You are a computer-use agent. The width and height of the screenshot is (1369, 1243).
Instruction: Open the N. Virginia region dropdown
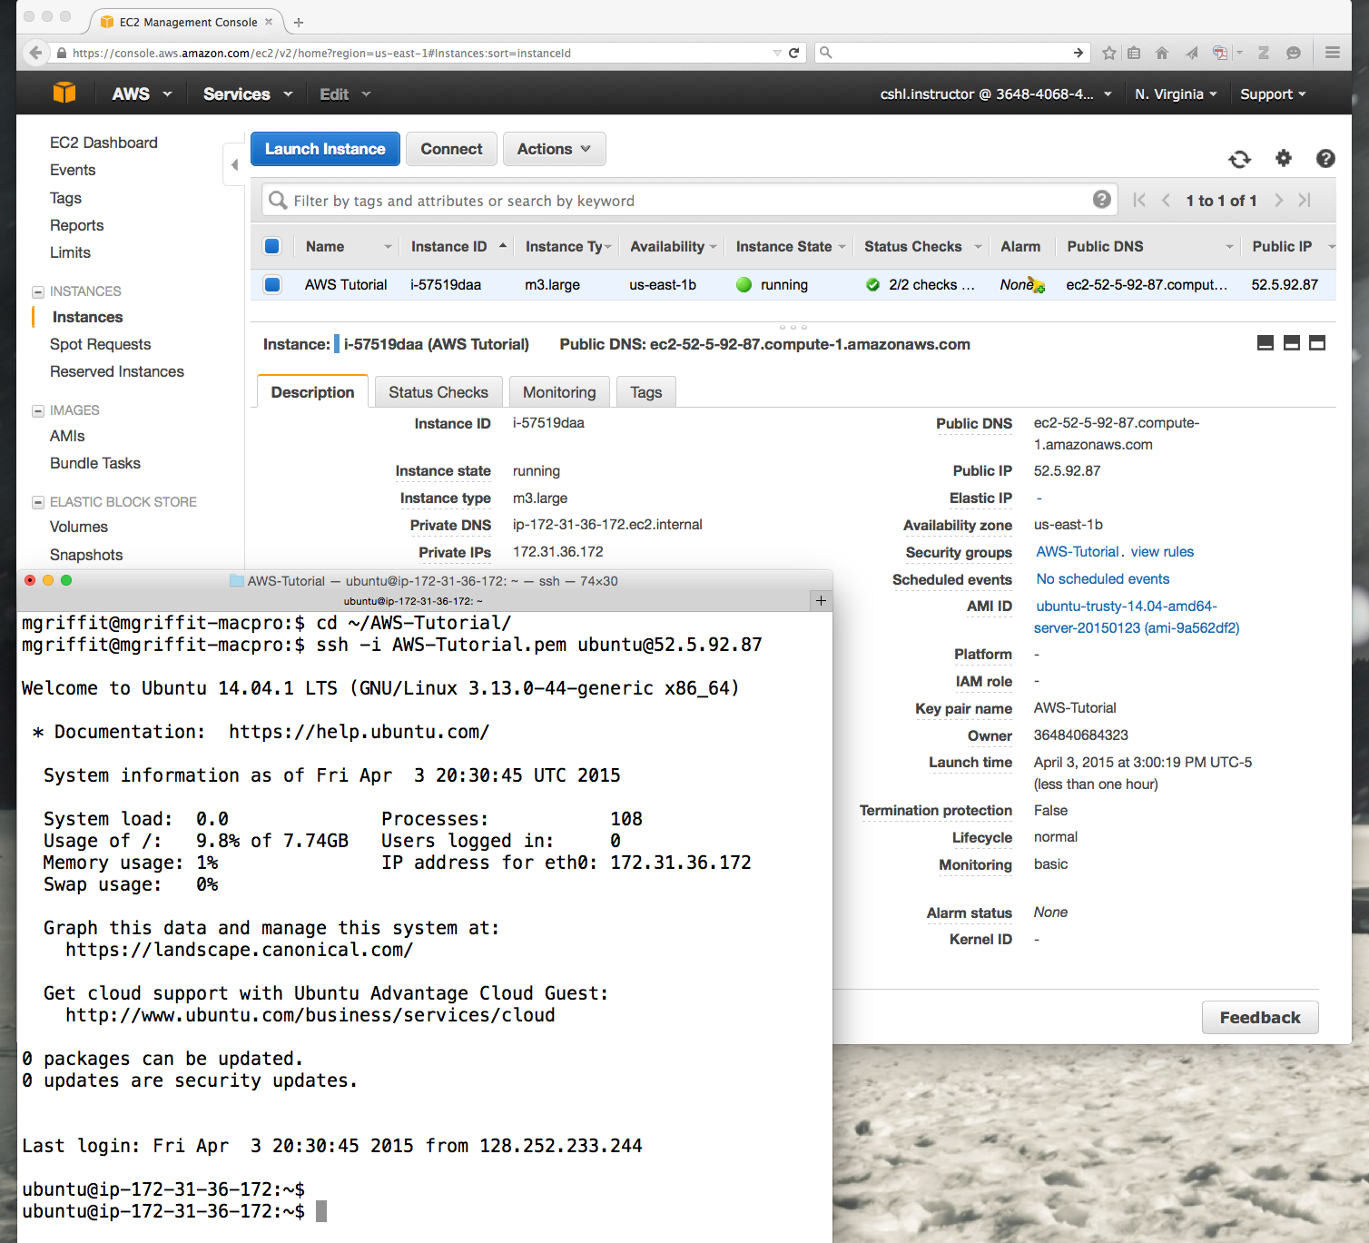1176,94
